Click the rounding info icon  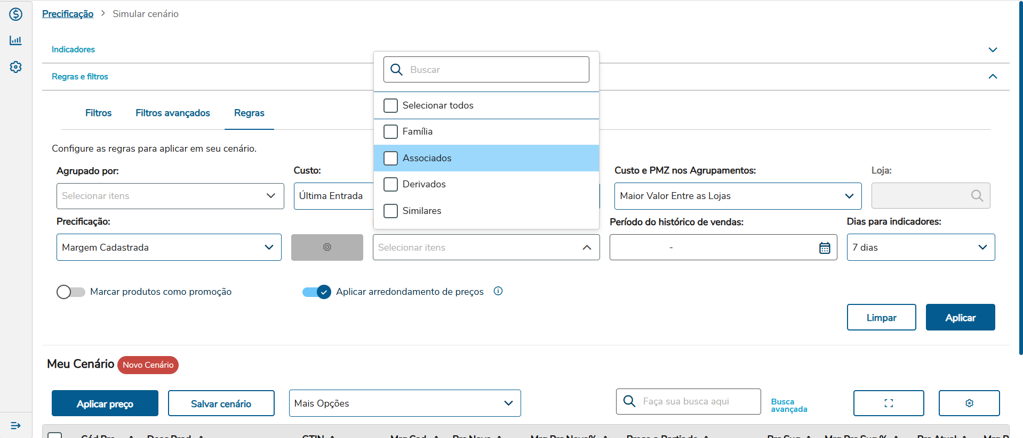click(x=498, y=291)
